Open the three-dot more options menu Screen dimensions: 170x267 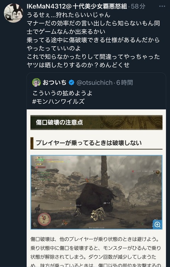162,6
